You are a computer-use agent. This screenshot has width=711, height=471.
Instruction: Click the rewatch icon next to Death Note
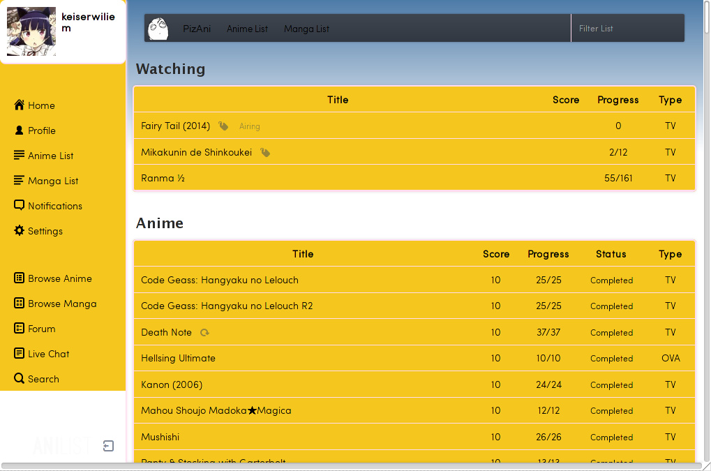(205, 333)
